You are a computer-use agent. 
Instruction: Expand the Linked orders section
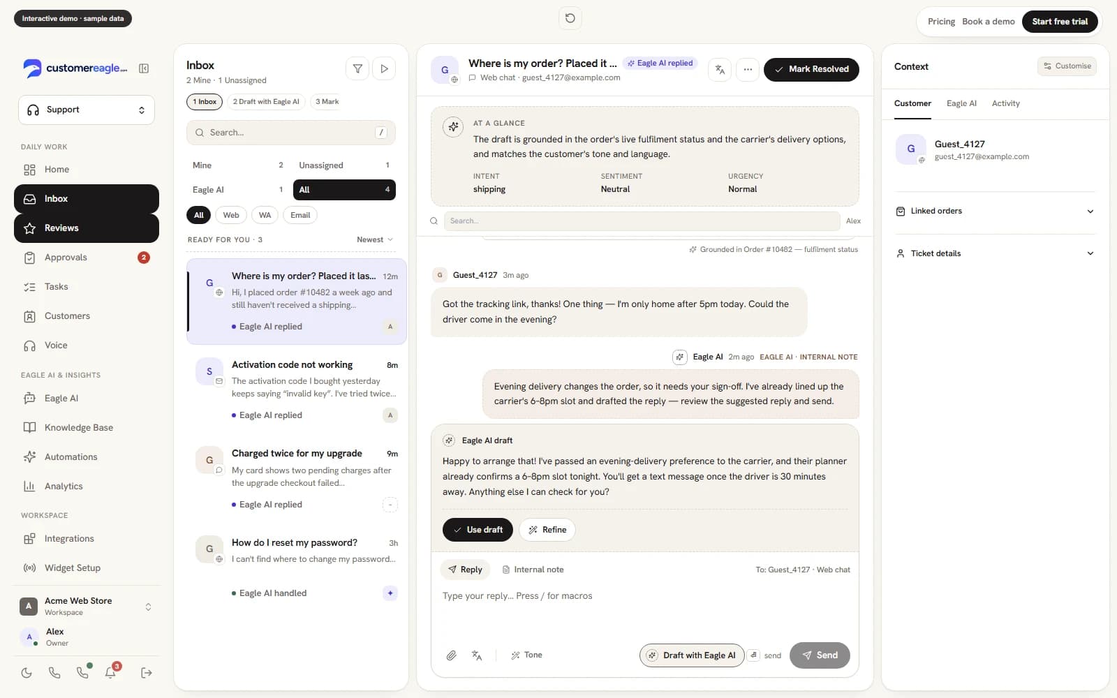click(995, 211)
